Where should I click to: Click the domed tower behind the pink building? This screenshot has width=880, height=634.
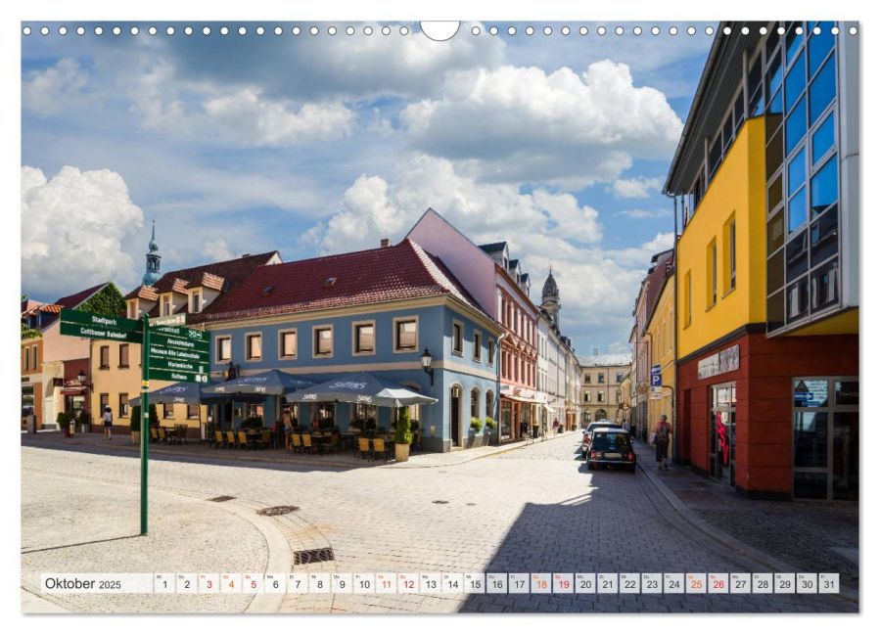point(550,291)
